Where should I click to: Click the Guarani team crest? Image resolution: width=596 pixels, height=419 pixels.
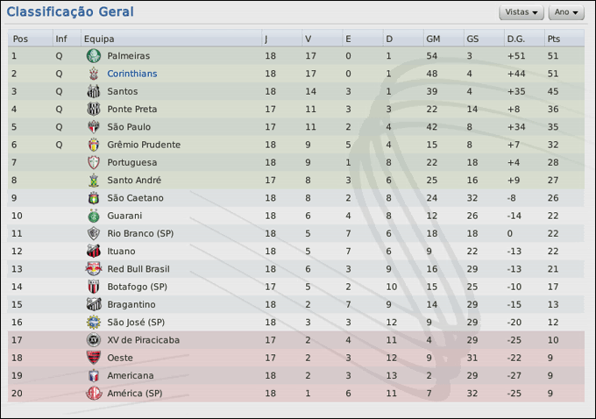(94, 216)
